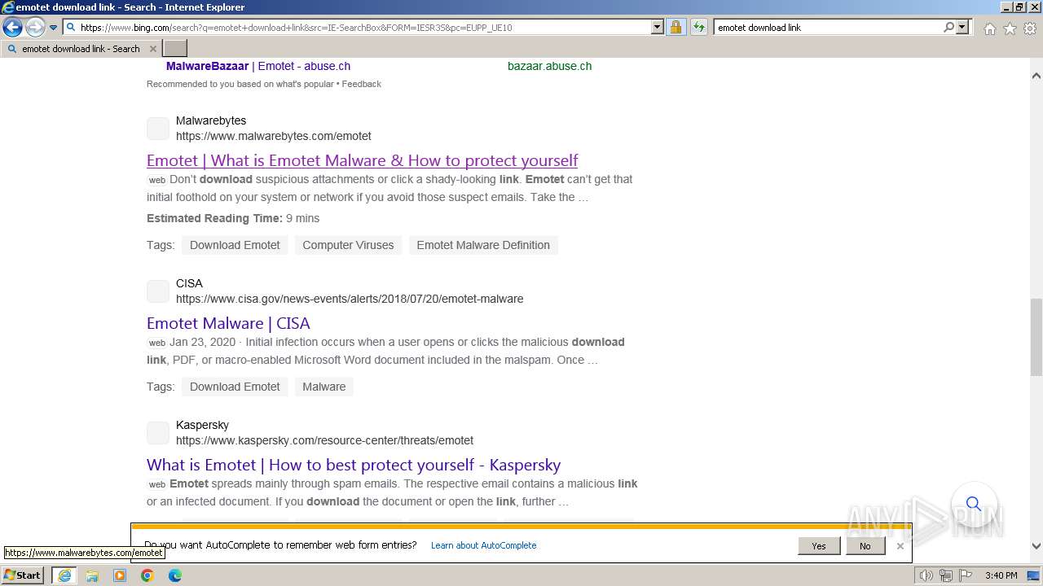Open Learn about AutoComplete link
This screenshot has width=1043, height=586.
click(x=483, y=545)
